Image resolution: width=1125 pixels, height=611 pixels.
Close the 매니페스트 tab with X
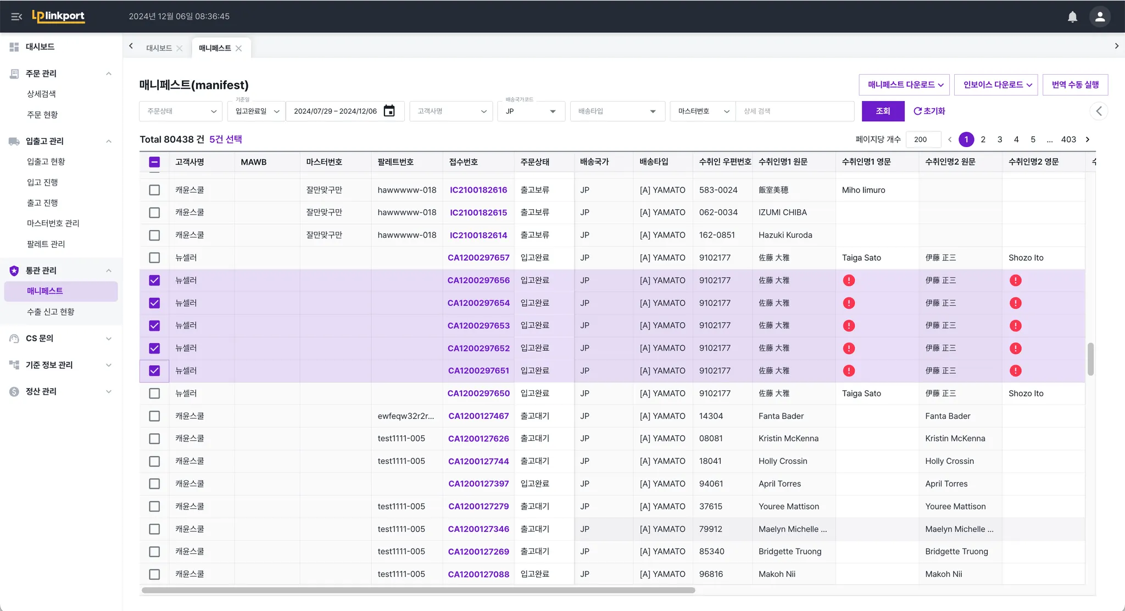pyautogui.click(x=238, y=48)
